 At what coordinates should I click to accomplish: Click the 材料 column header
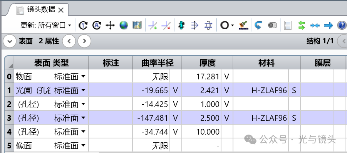coord(267,63)
